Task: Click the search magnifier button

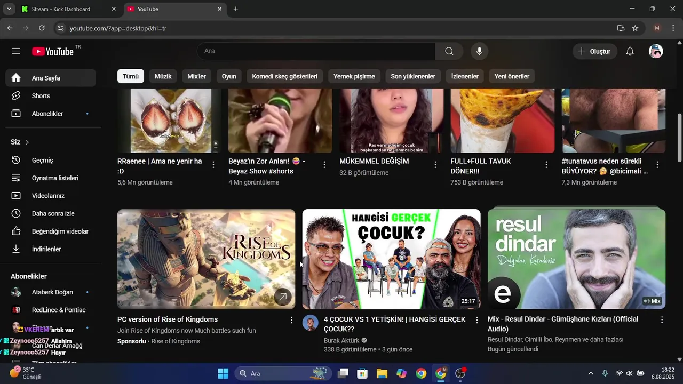Action: click(x=449, y=51)
